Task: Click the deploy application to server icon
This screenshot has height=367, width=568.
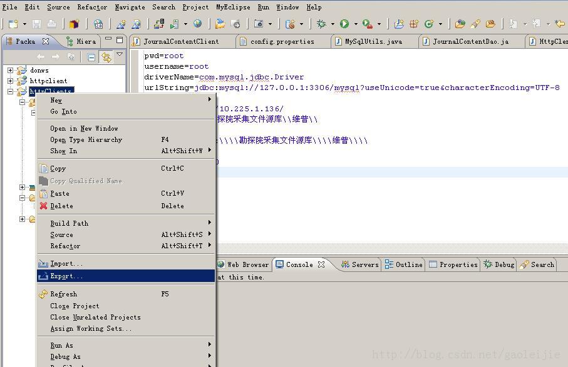Action: (x=159, y=24)
